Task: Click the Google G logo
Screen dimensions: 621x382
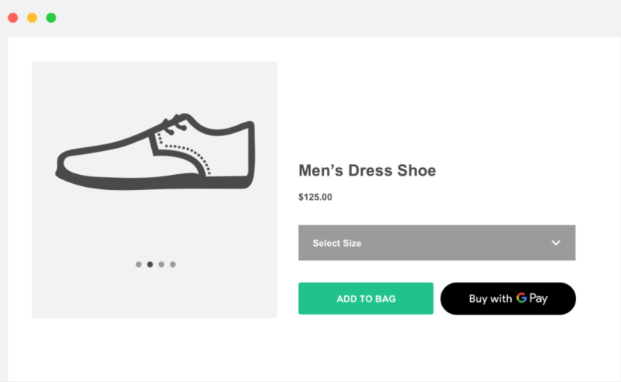Action: coord(521,298)
